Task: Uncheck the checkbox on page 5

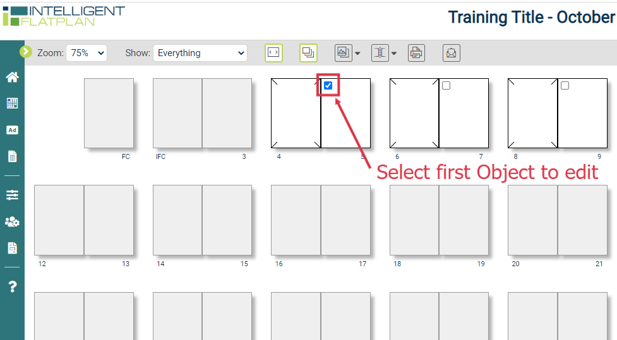Action: pos(328,85)
